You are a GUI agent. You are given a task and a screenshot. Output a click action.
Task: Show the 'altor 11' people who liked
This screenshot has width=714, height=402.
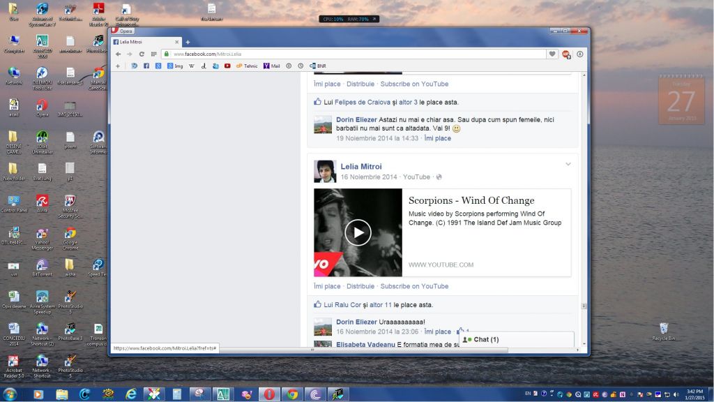pos(381,305)
